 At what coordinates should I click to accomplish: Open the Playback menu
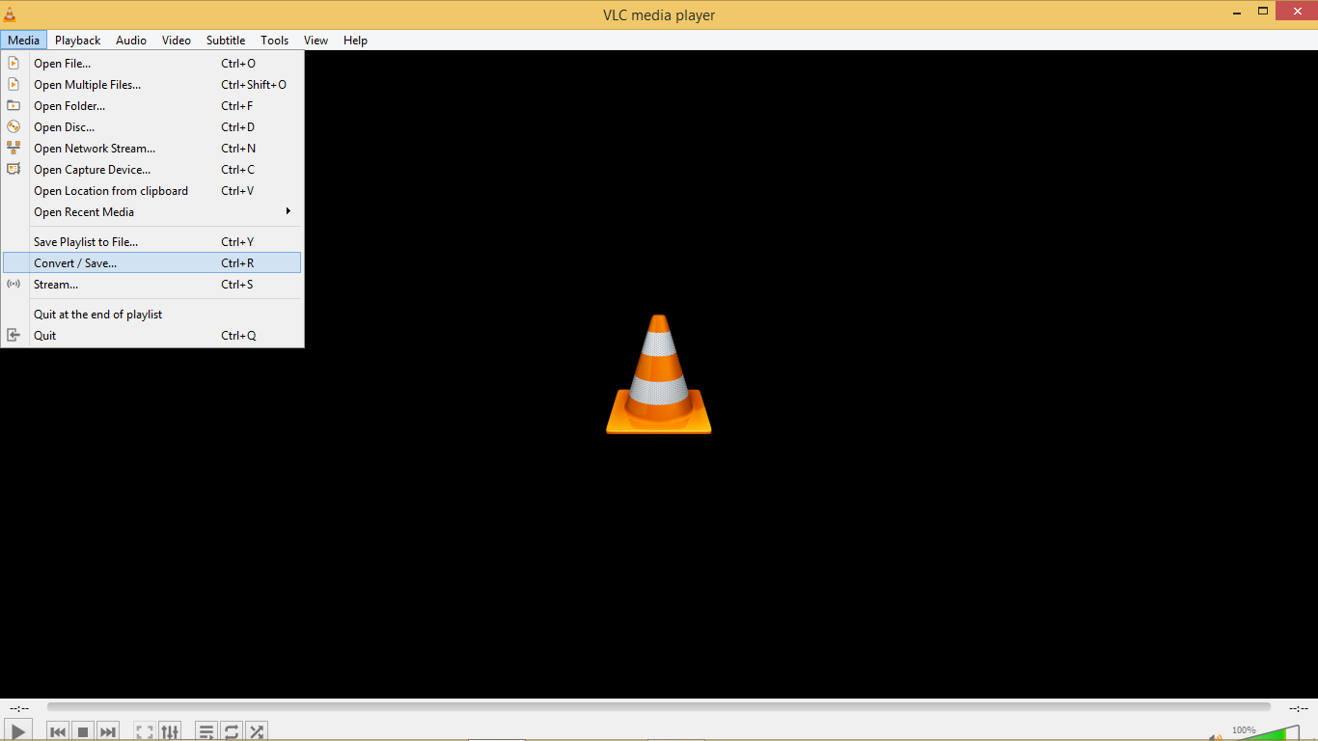77,41
